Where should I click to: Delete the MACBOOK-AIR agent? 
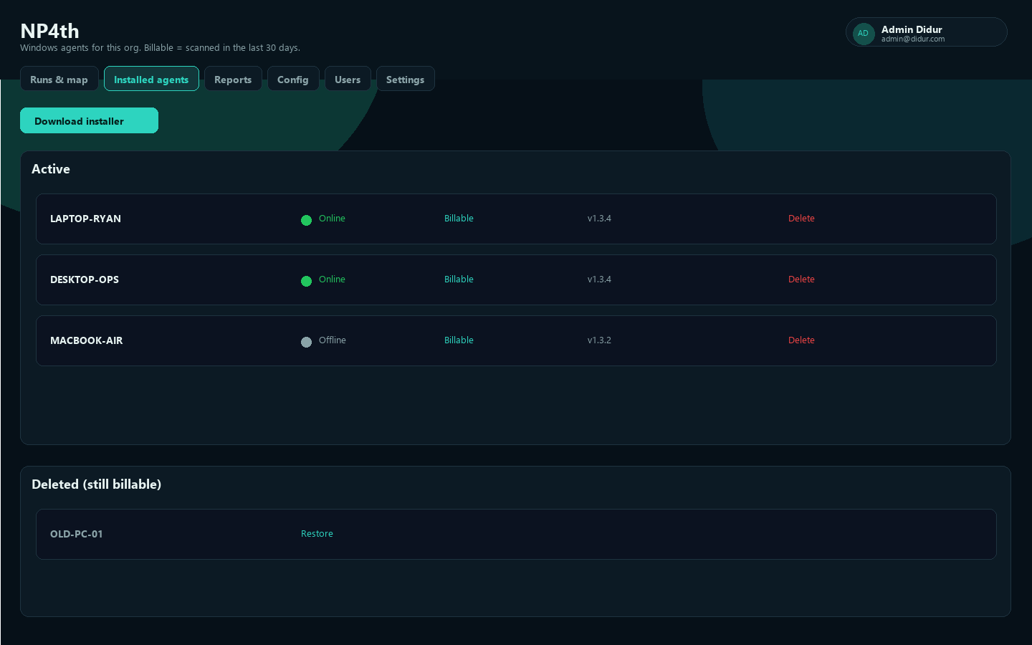(801, 340)
